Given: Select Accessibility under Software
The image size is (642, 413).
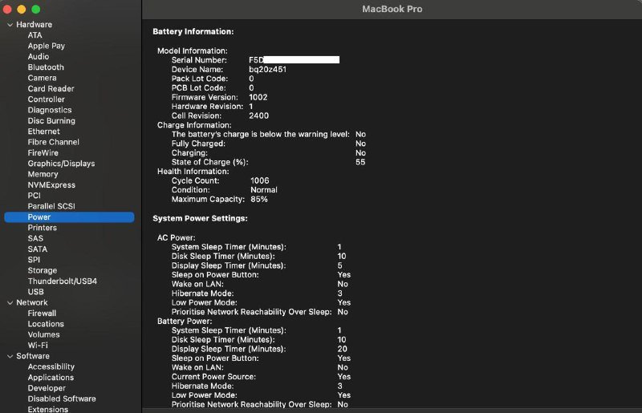Looking at the screenshot, I should (x=51, y=366).
